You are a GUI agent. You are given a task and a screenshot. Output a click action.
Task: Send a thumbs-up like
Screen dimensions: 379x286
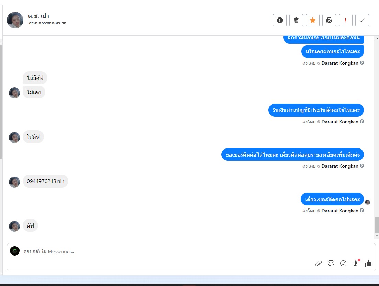click(x=368, y=263)
